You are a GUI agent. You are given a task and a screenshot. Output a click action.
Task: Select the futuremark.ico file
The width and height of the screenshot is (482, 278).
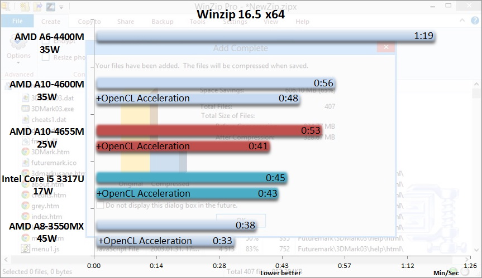click(x=54, y=163)
